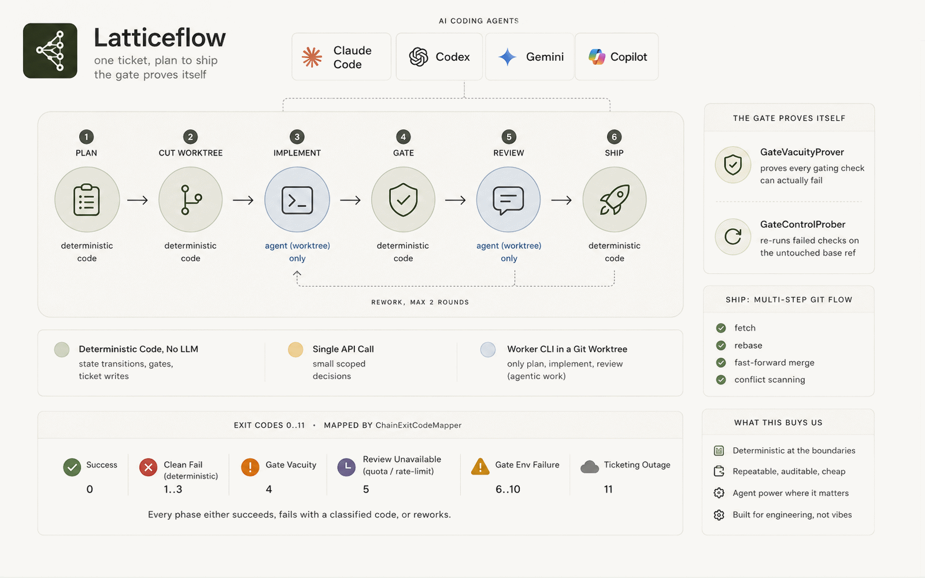925x578 pixels.
Task: Click the Gemini sparkle icon
Action: tap(507, 57)
